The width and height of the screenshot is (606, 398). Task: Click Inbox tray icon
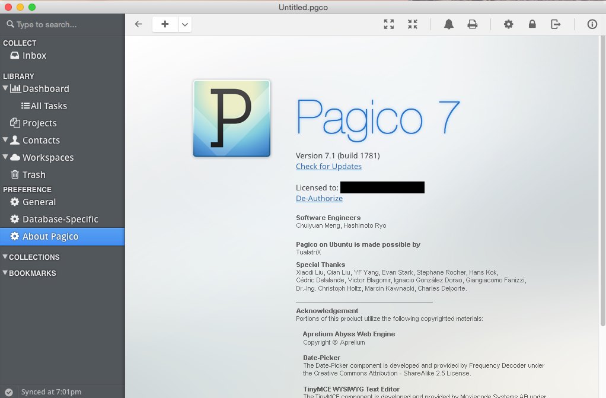tap(15, 55)
